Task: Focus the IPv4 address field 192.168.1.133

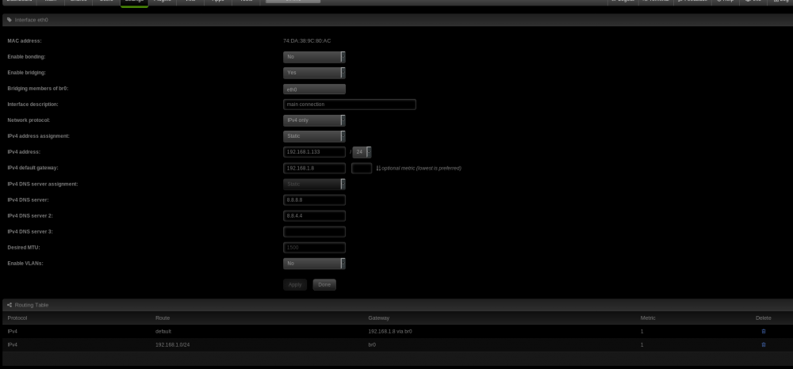Action: 314,152
